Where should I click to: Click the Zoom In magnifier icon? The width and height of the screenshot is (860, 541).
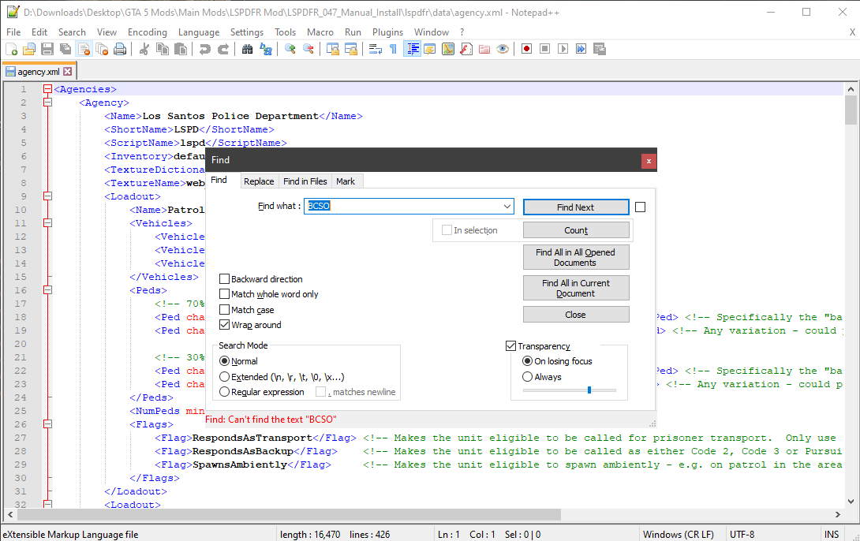[x=290, y=49]
